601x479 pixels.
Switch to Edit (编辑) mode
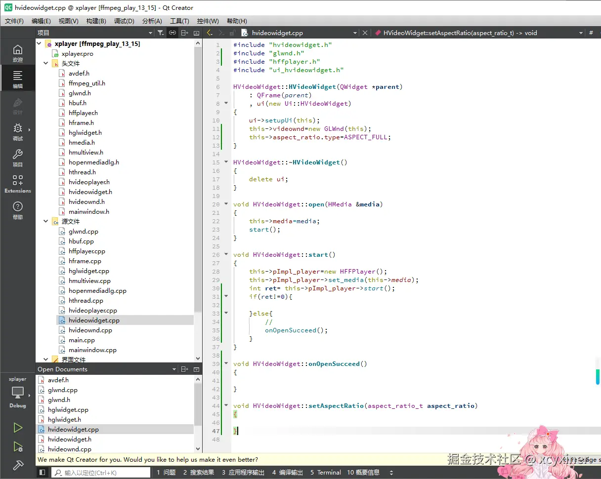pyautogui.click(x=18, y=79)
